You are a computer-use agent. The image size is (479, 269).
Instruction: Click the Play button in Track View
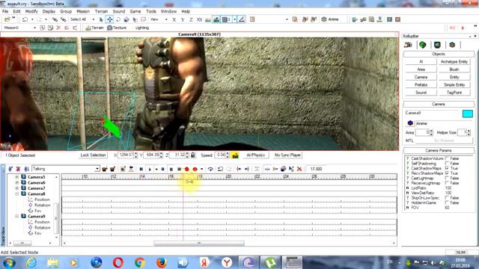tap(150, 169)
